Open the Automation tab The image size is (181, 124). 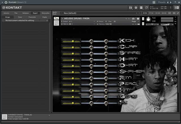pos(45,13)
